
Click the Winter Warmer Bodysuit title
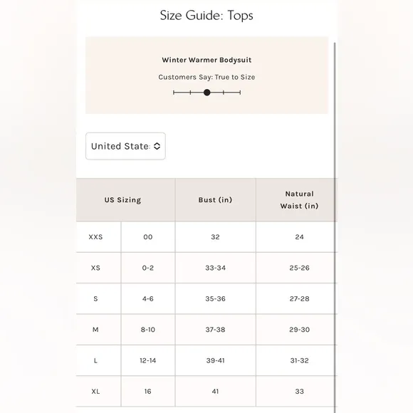[206, 60]
